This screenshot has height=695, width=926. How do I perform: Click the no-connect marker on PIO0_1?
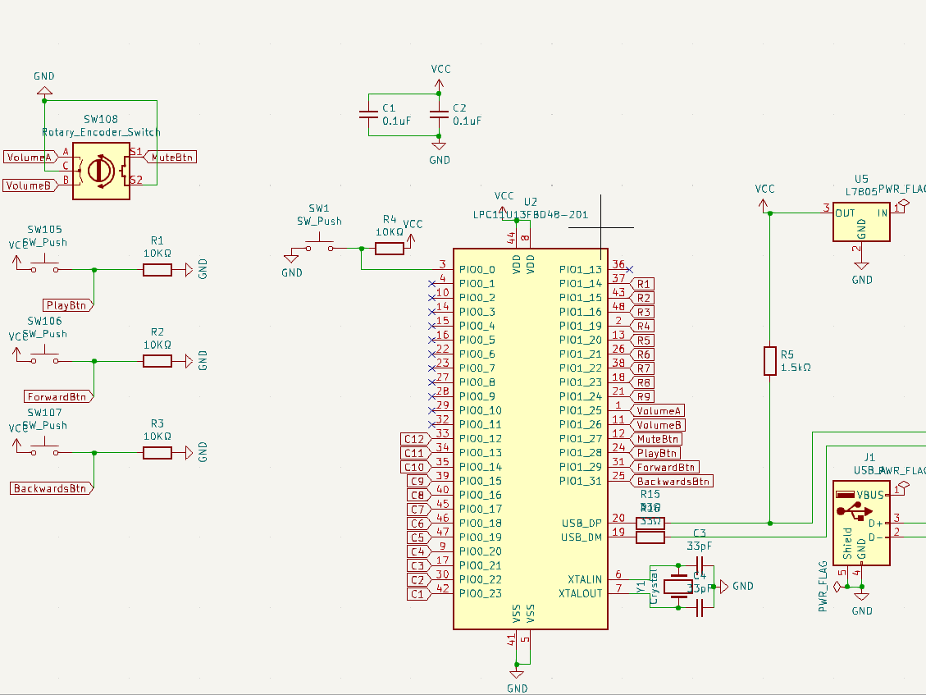click(x=431, y=284)
